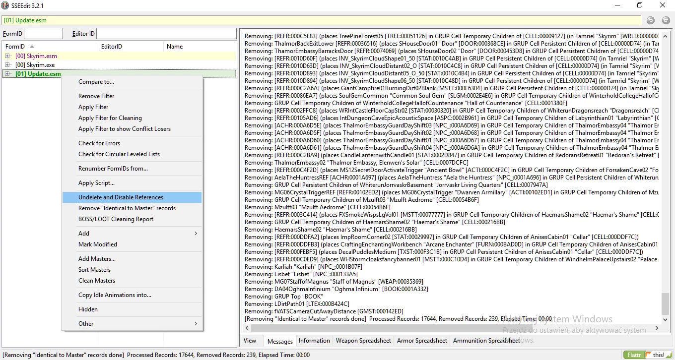Click the scroll right arrow in messages

pyautogui.click(x=658, y=328)
